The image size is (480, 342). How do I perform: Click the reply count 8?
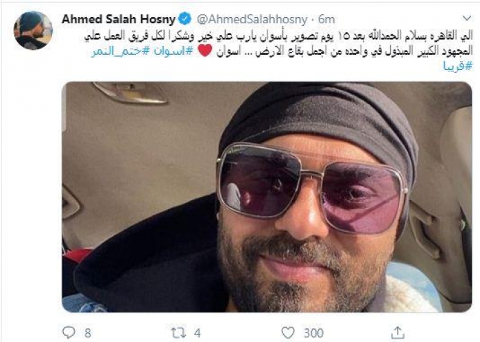[88, 333]
